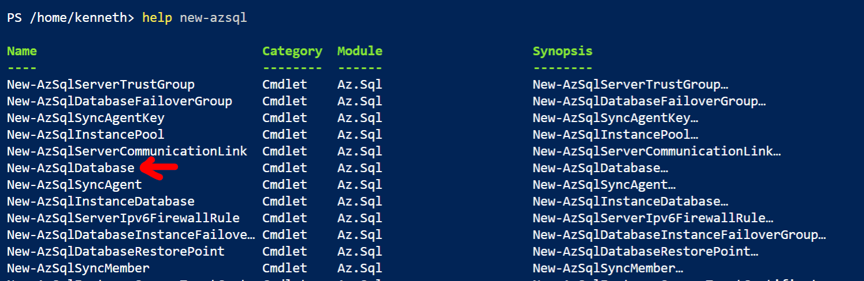This screenshot has height=281, width=864.
Task: Select New-AzSqlServerTrustGroup in the Name column
Action: pos(100,85)
